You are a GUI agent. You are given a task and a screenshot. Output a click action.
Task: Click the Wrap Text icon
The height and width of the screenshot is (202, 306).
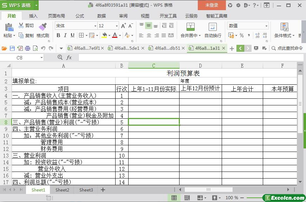[x=213, y=27]
